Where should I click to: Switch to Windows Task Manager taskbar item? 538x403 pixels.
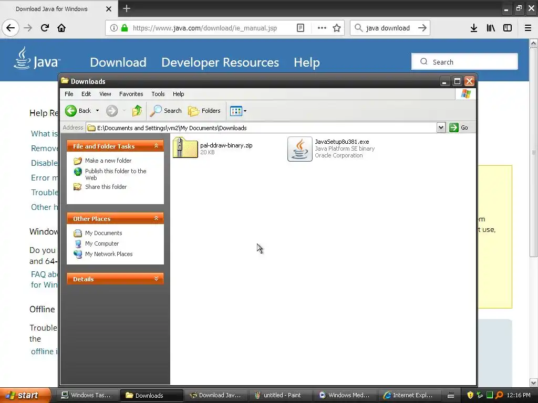click(88, 395)
